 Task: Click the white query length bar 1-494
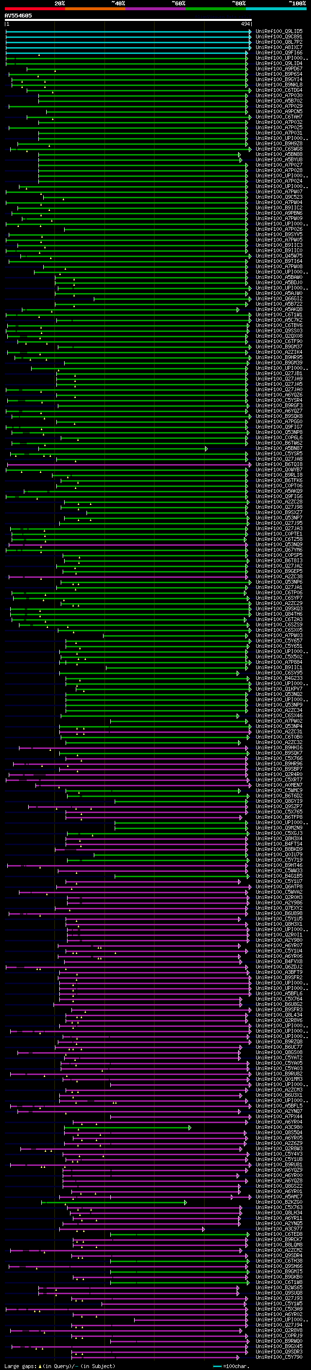pos(128,19)
